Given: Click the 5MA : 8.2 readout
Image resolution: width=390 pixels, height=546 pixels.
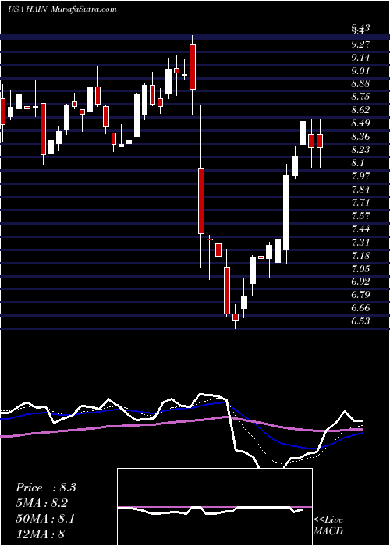Looking at the screenshot, I should point(41,503).
